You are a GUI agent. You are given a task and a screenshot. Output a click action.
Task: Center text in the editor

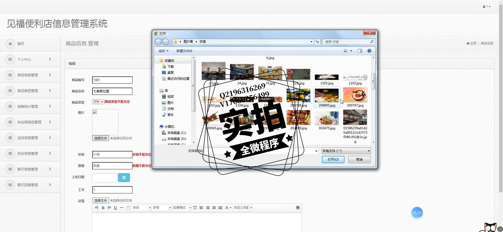(x=214, y=208)
